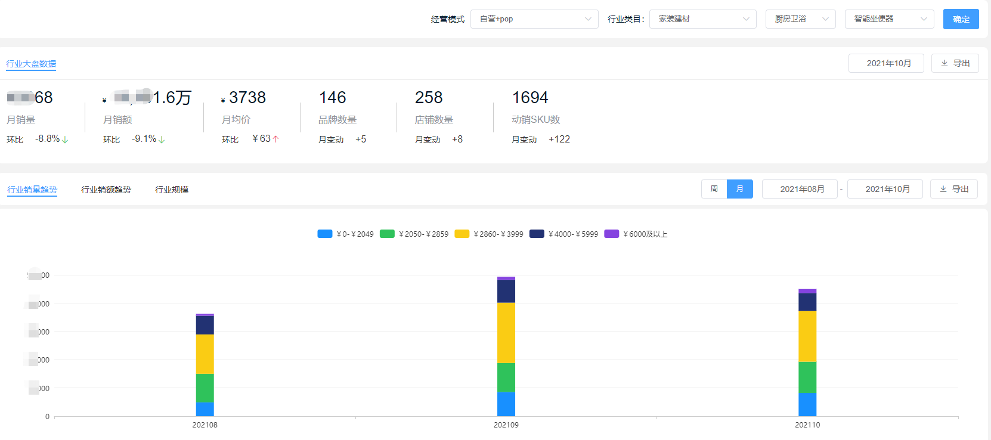Select the 月 monthly granularity button
The image size is (991, 440).
739,189
